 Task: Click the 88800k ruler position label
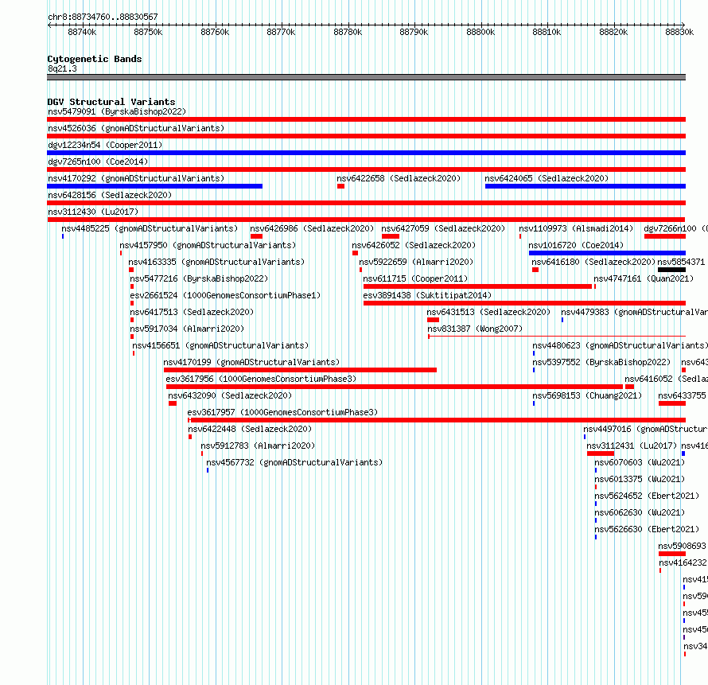pyautogui.click(x=480, y=32)
